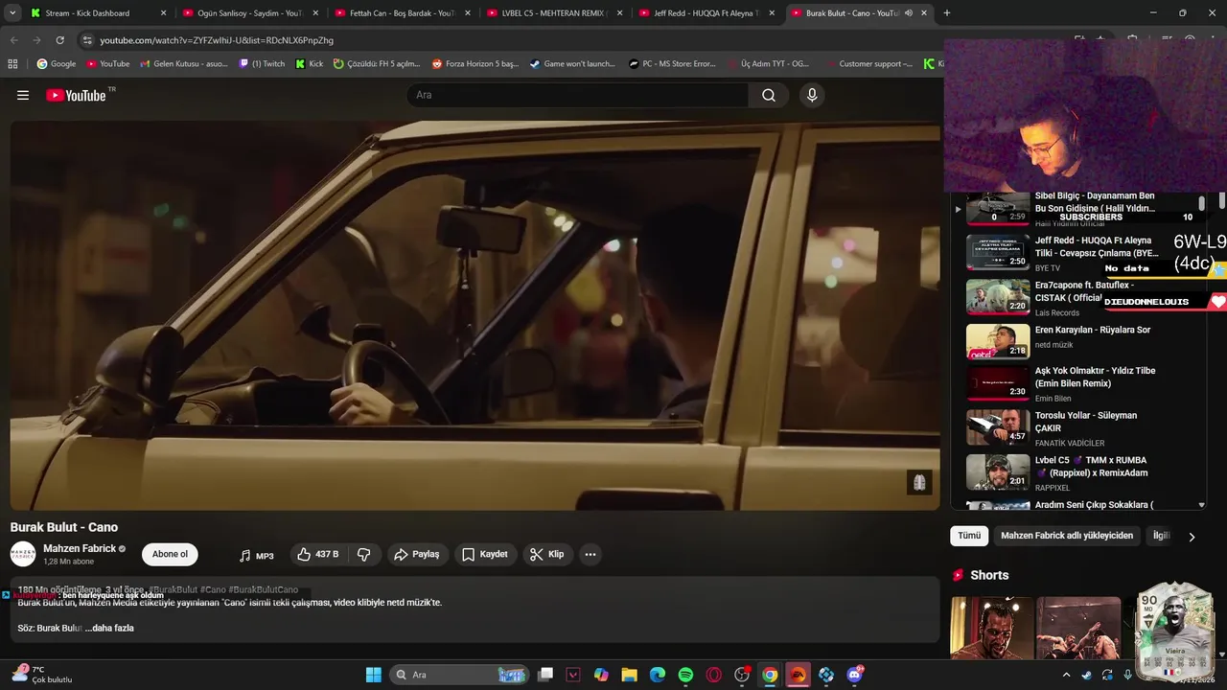
Task: Open Spotify from the taskbar
Action: pyautogui.click(x=685, y=675)
